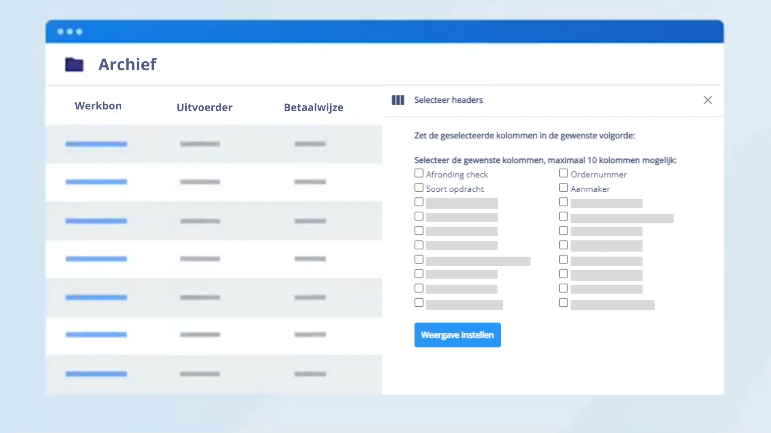The width and height of the screenshot is (771, 433).
Task: Click the Betaalwijze column header
Action: pos(313,107)
